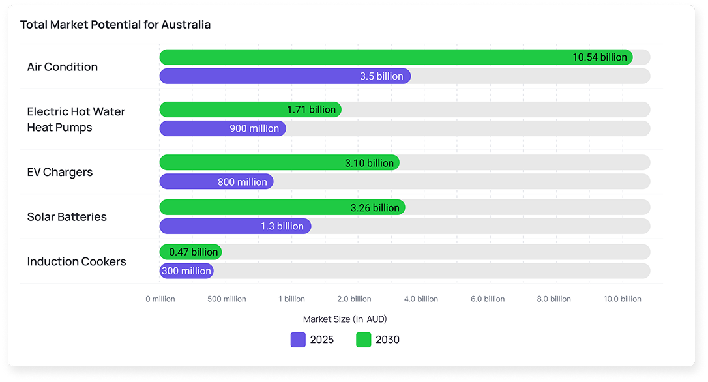Click the Total Market Potential for Australia title

(115, 25)
